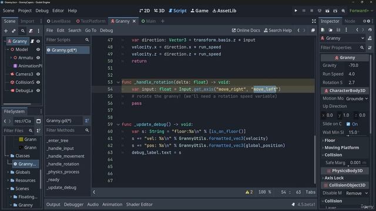
Task: Toggle the scripts panel with arrow
Action: (94, 192)
